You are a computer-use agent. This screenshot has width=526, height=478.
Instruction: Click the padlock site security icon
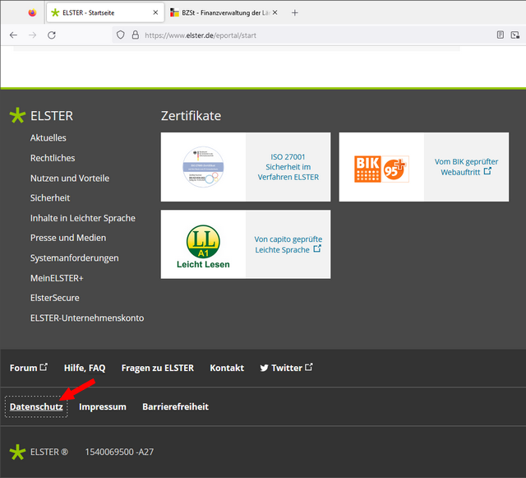135,35
